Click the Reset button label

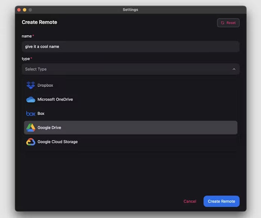pos(231,23)
